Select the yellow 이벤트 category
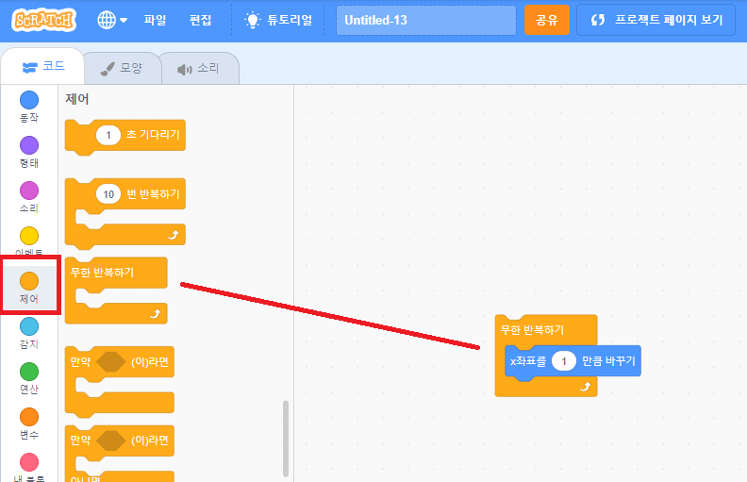The image size is (747, 482). 29,241
